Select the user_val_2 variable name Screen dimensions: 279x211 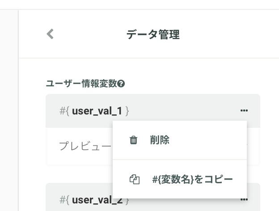click(97, 200)
